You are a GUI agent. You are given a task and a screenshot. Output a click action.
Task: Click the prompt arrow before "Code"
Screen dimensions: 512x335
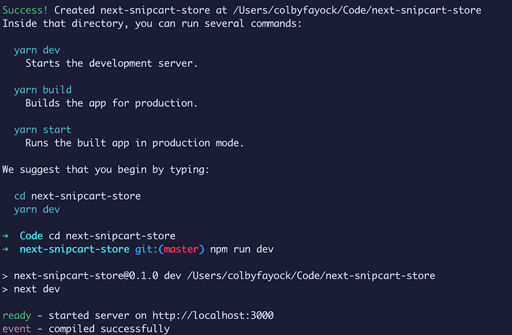6,235
